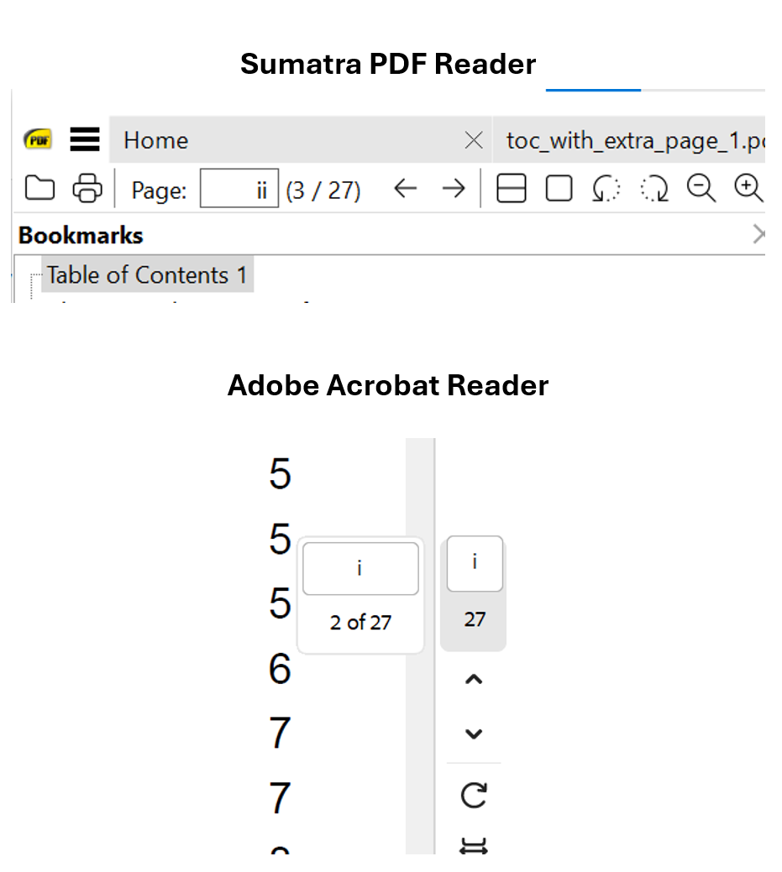Switch to the Home tab
This screenshot has height=872, width=782.
(156, 140)
